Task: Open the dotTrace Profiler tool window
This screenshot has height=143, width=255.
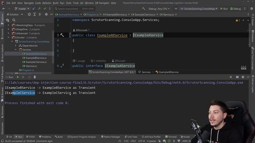Action: point(151,137)
